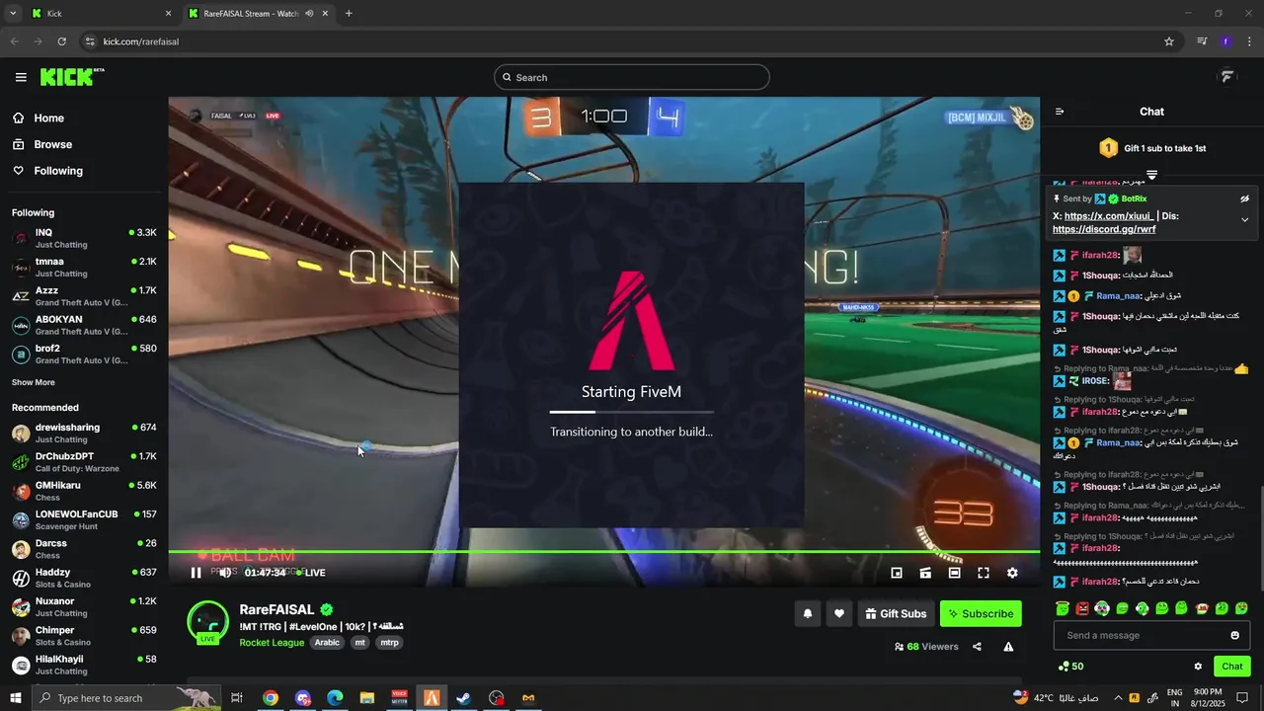
Task: Open the tmnaa followed channel
Action: pyautogui.click(x=84, y=268)
